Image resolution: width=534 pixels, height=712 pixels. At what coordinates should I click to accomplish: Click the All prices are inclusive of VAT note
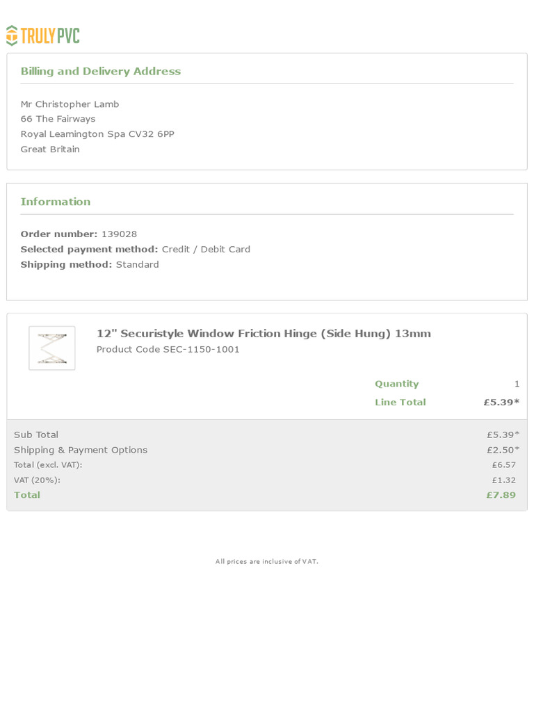[x=267, y=562]
